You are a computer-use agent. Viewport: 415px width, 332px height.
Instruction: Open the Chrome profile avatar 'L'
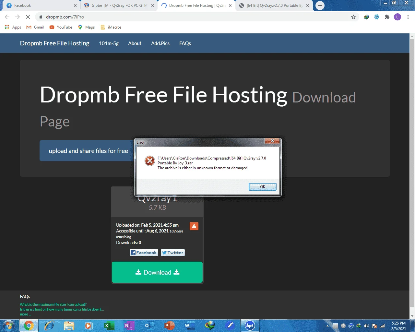pos(397,17)
